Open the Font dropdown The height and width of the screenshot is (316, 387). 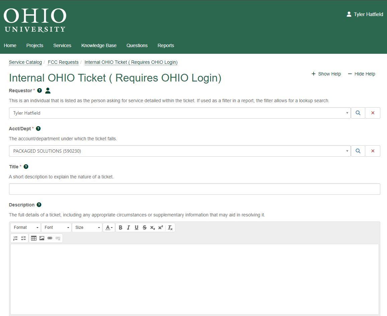[56, 227]
